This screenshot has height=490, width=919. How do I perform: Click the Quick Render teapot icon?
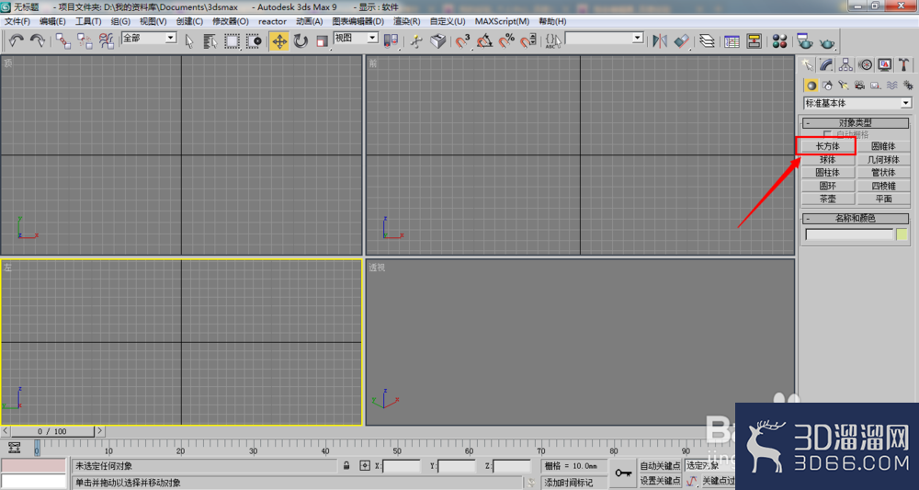(x=828, y=42)
